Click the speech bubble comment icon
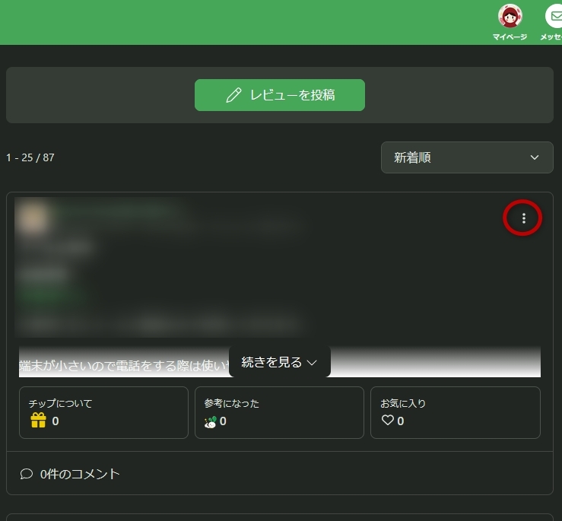The width and height of the screenshot is (562, 521). [x=27, y=474]
